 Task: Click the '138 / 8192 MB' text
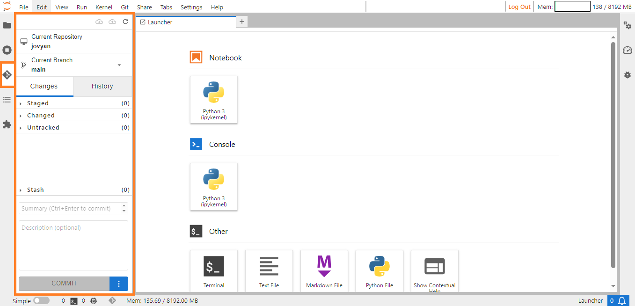coord(613,7)
